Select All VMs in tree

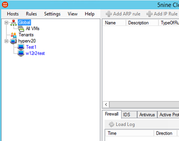pos(33,29)
